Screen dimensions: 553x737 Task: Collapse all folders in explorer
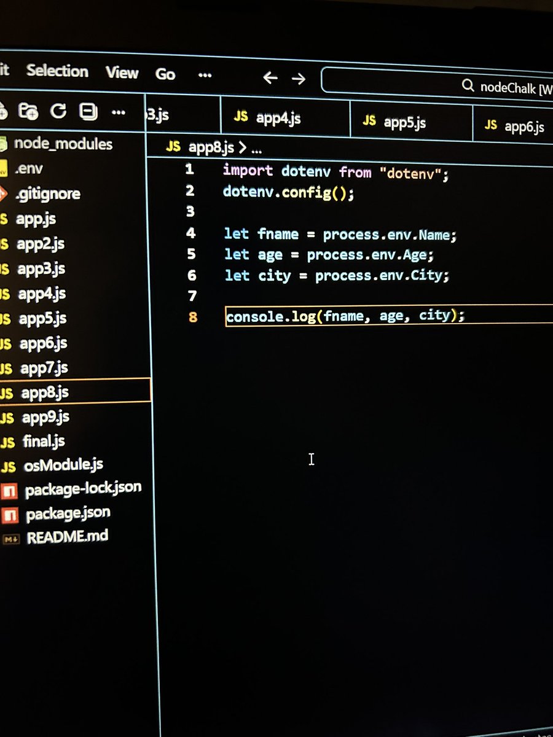pos(88,112)
